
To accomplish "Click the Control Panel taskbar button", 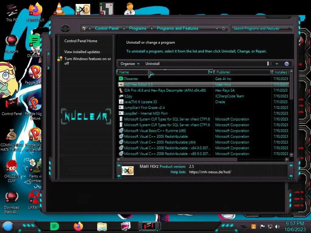I will click(149, 226).
